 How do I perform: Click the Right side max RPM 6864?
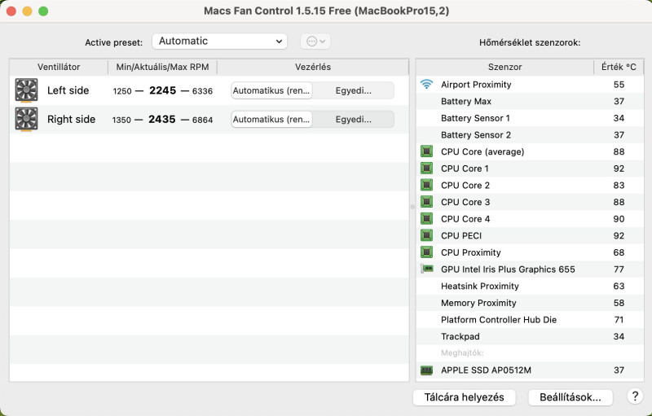click(x=202, y=120)
